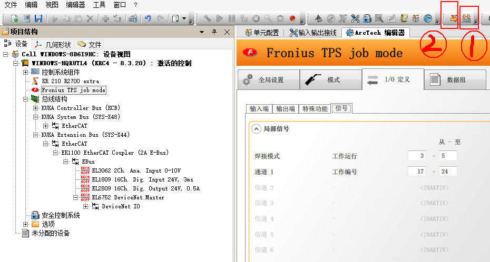
Task: Click the 通道 1 end field showing 24
Action: 448,171
